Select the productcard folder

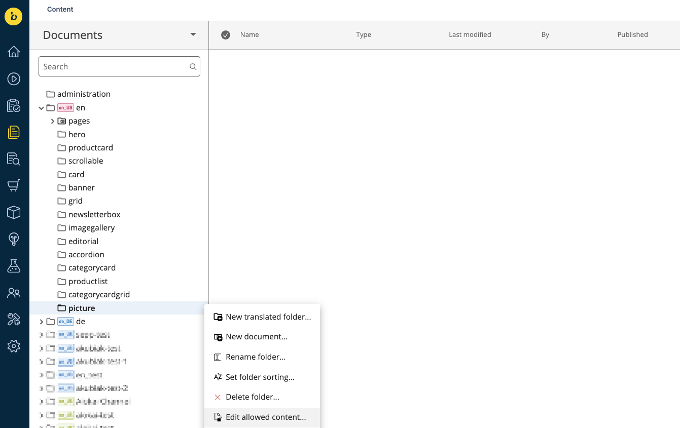click(x=91, y=148)
